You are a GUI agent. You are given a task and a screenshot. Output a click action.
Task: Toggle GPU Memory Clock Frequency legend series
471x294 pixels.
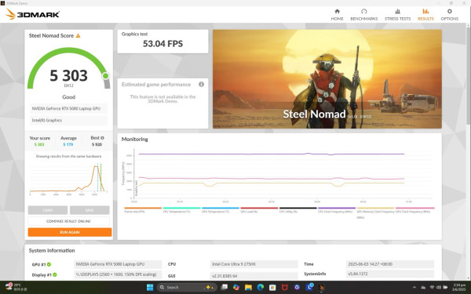[x=375, y=212]
